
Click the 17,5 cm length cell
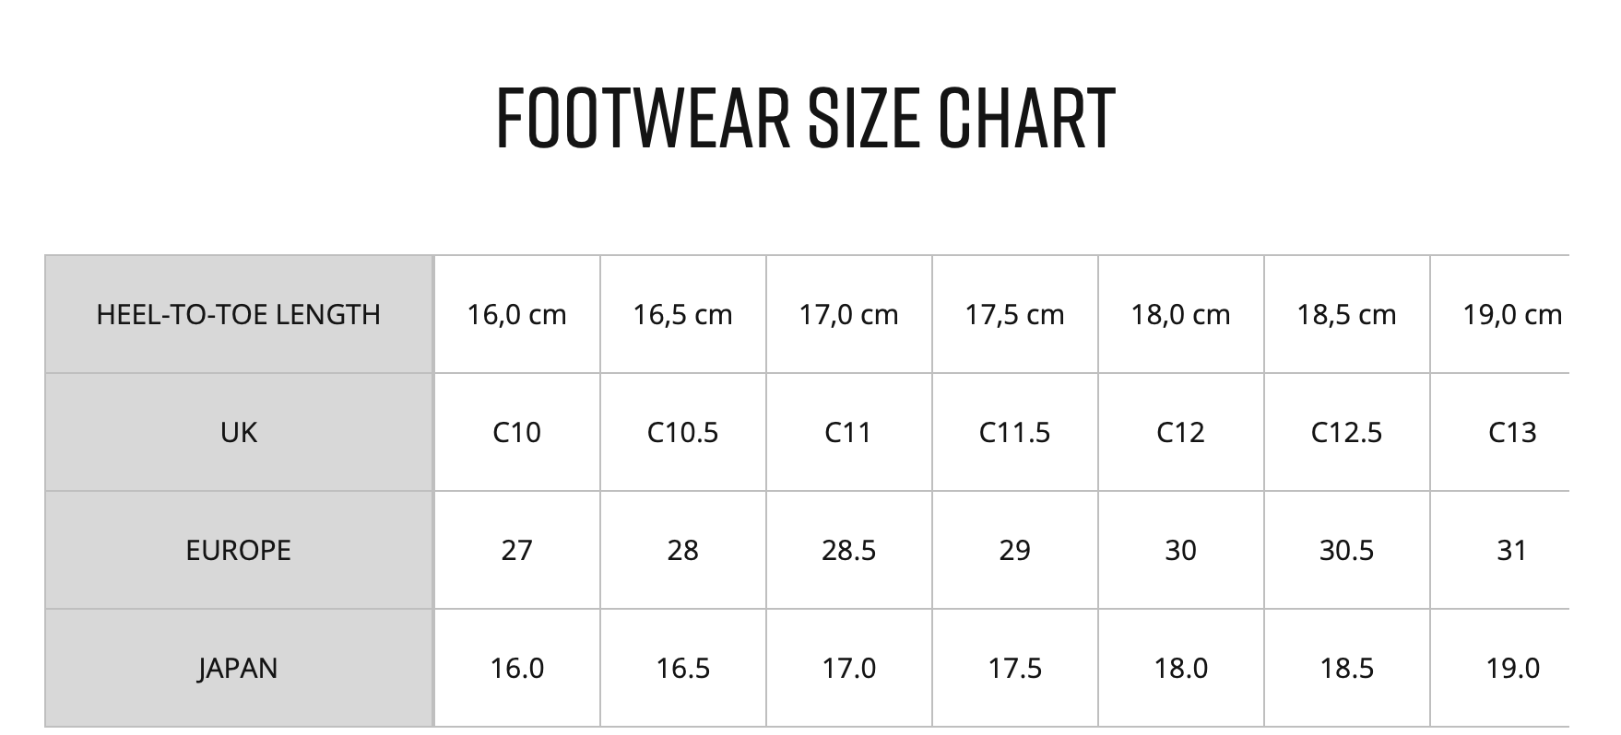coord(1015,314)
